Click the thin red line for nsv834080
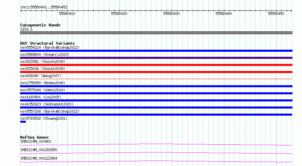 coord(156,79)
